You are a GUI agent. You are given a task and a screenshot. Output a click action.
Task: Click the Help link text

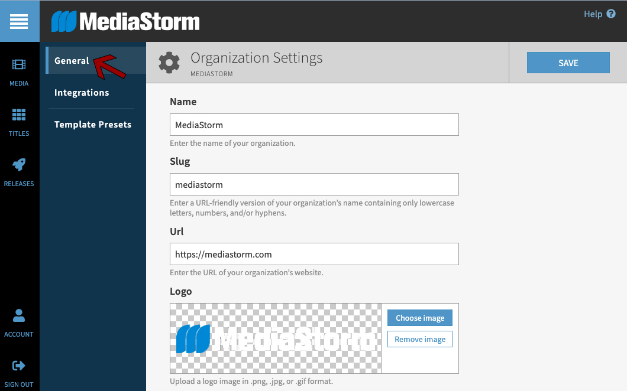point(593,14)
